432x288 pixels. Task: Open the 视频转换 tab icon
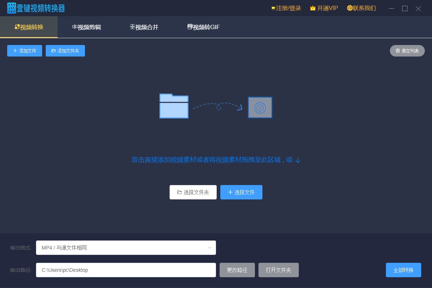[17, 27]
